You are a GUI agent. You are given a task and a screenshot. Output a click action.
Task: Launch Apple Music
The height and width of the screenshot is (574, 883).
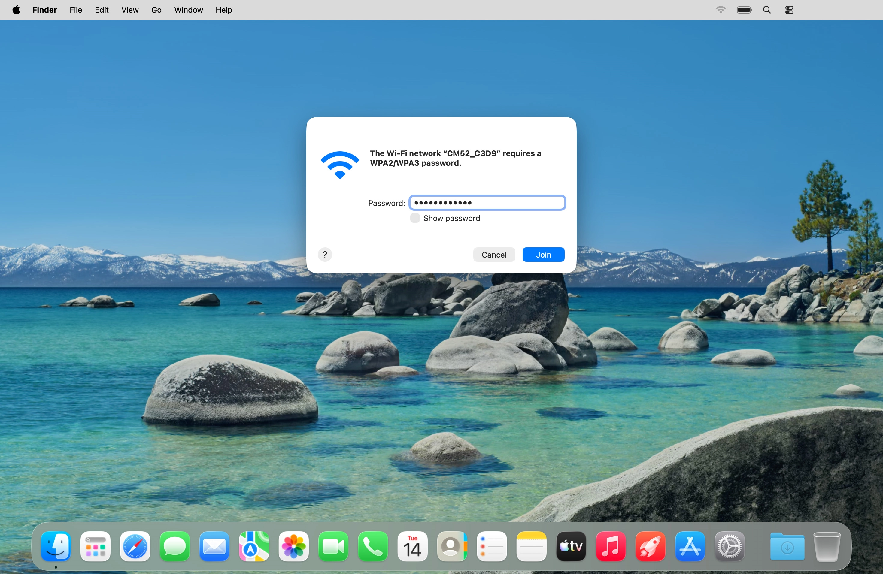point(611,547)
